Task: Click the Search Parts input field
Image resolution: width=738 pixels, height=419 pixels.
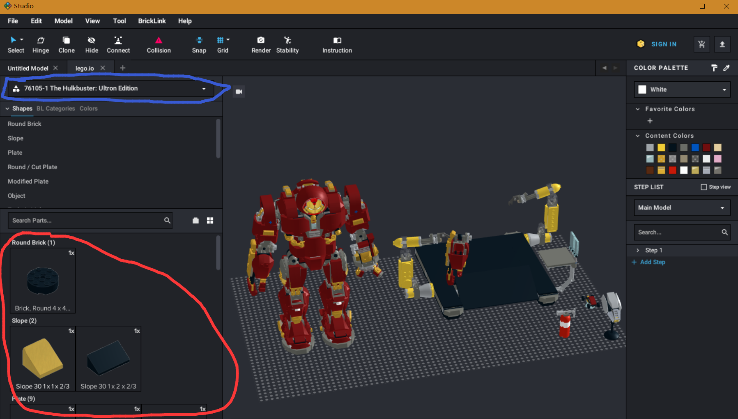Action: coord(86,221)
